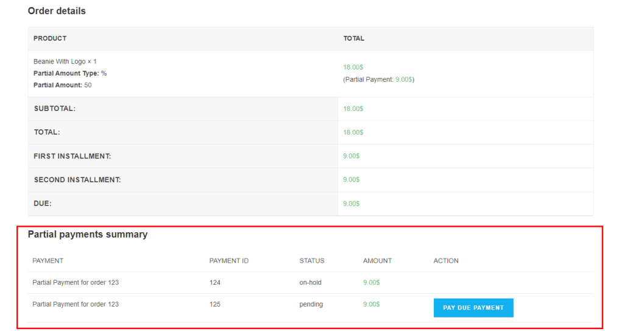Click the DUE row label
Viewport: 624px width, 331px height.
[x=43, y=204]
